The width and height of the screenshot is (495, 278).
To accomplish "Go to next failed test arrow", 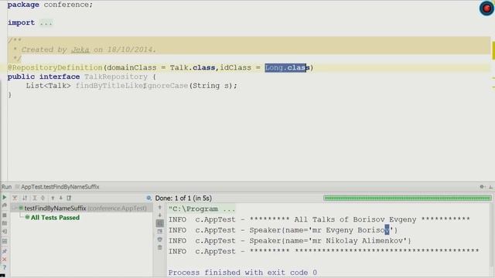I will [x=60, y=198].
